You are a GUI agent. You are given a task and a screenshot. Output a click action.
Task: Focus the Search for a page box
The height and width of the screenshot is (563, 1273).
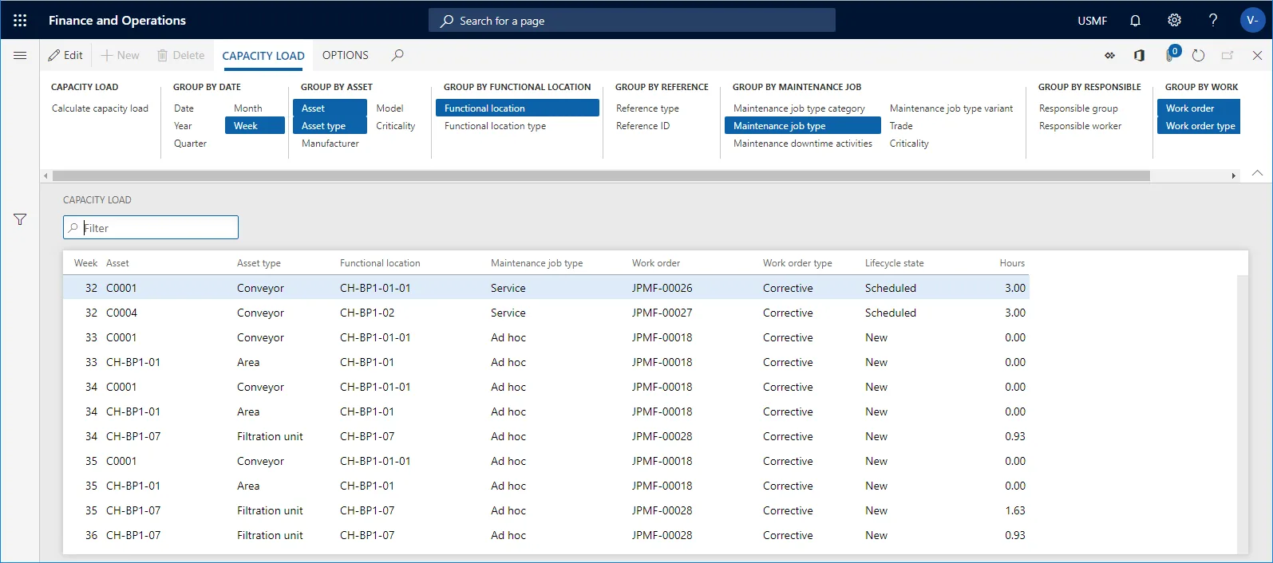632,21
